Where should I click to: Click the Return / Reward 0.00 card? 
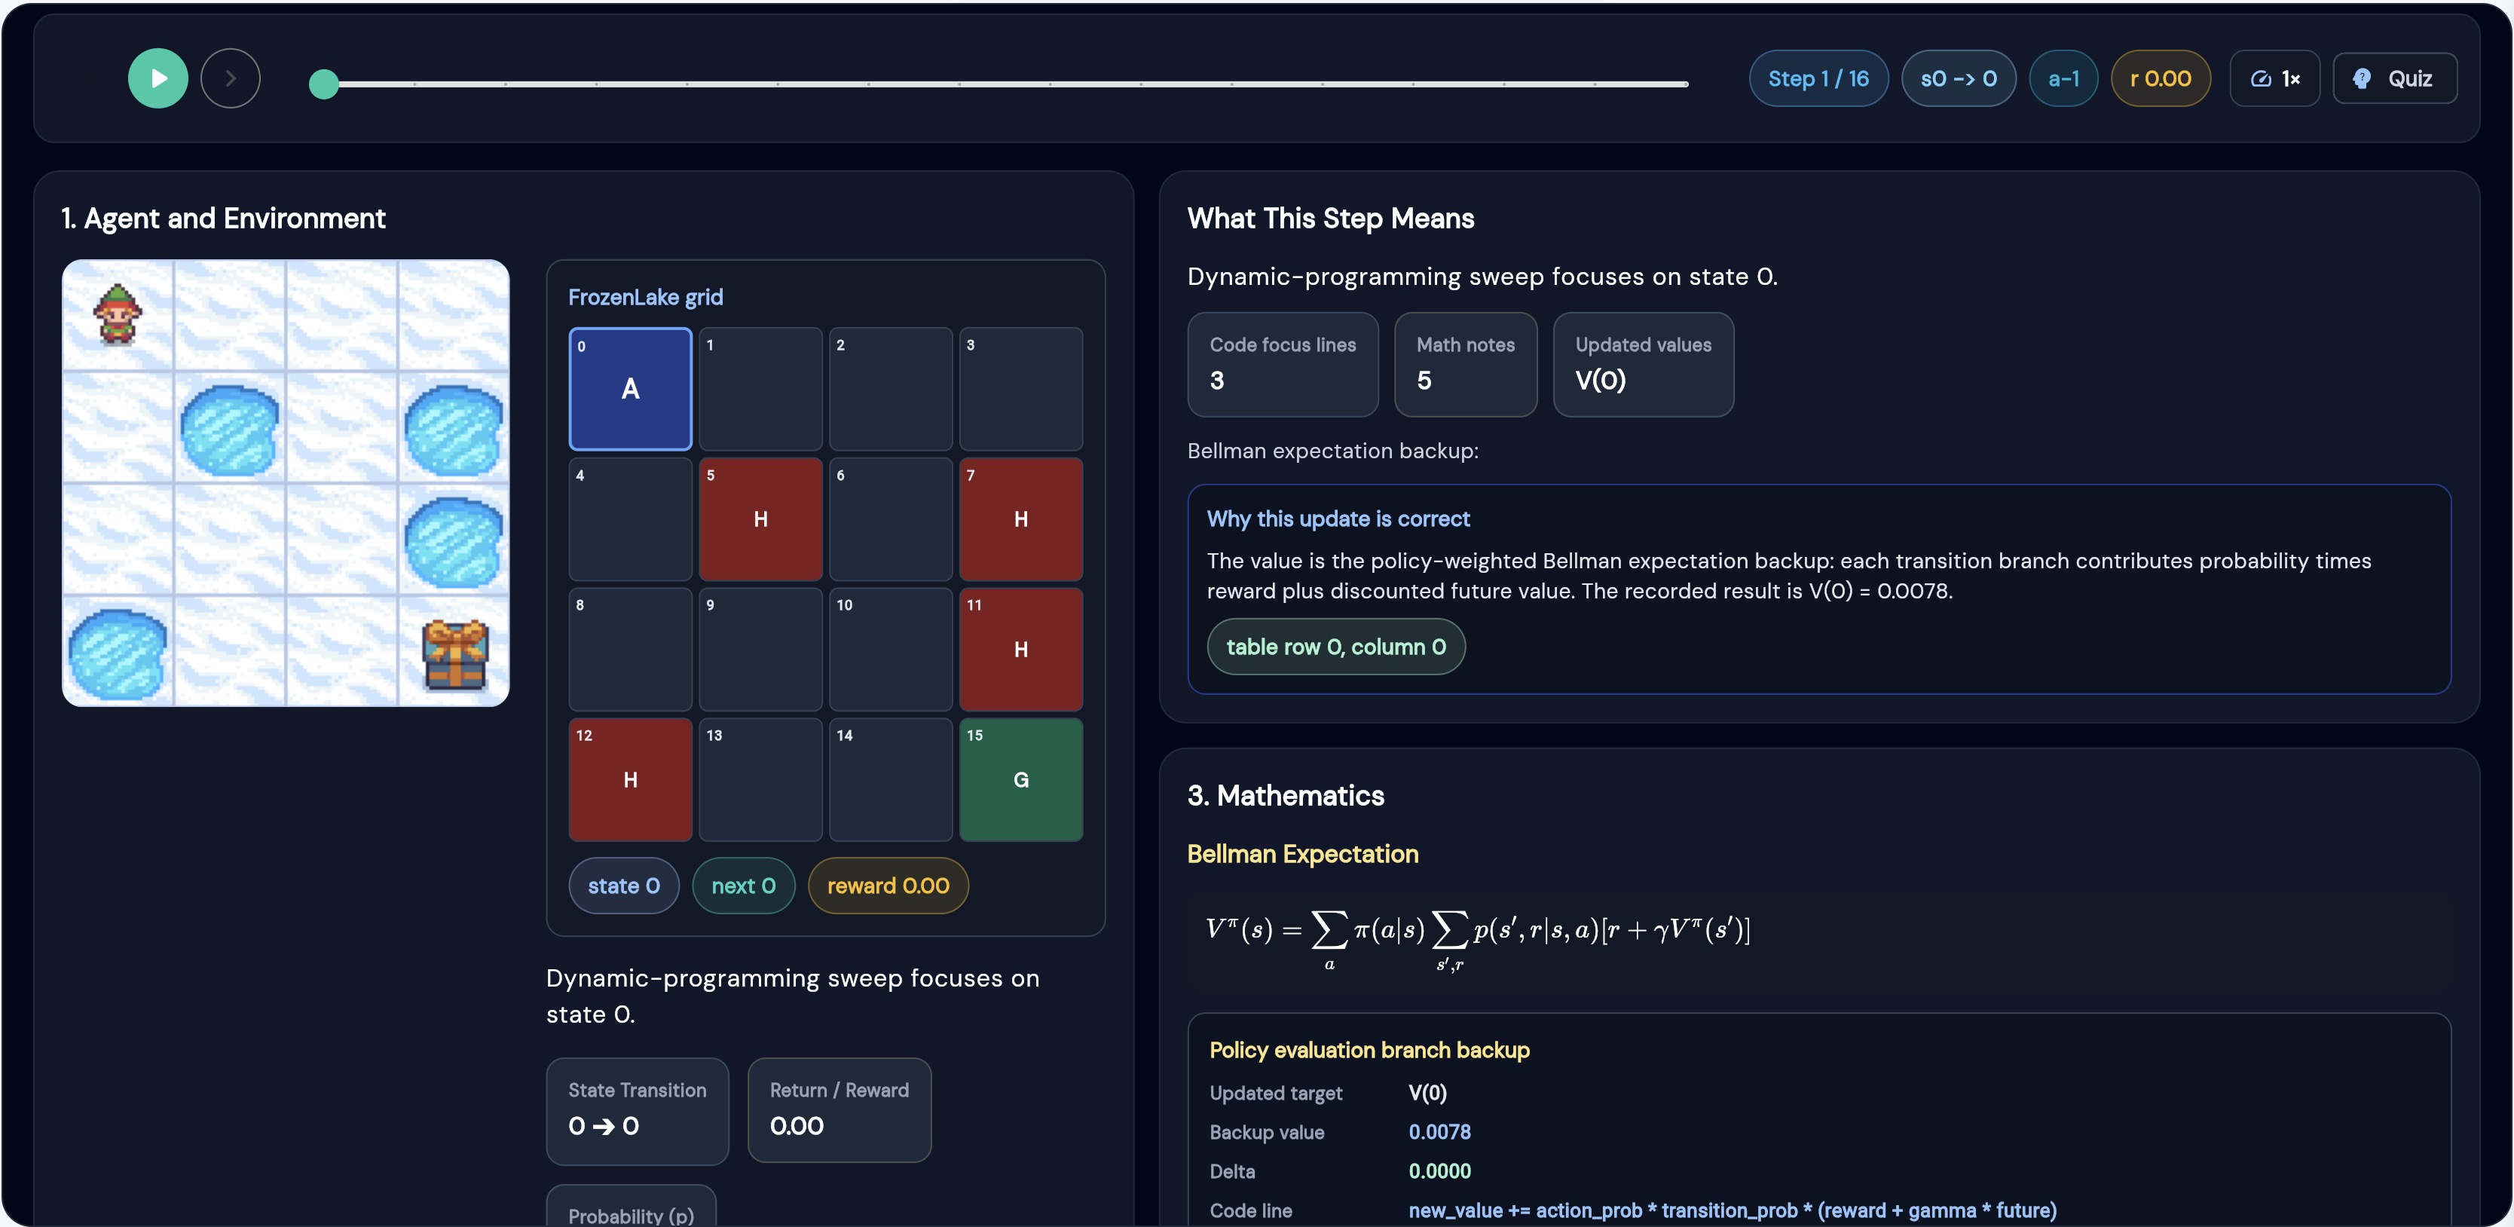840,1111
